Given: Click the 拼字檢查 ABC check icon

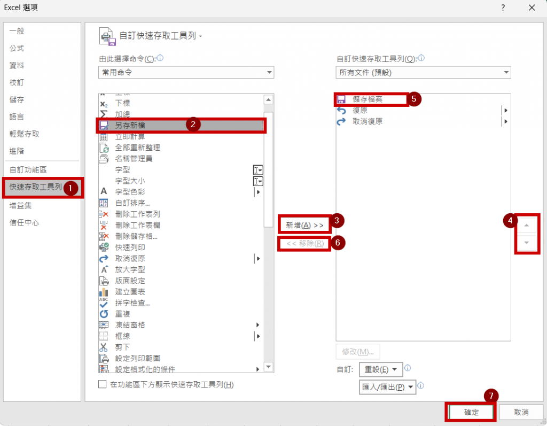Looking at the screenshot, I should click(104, 303).
